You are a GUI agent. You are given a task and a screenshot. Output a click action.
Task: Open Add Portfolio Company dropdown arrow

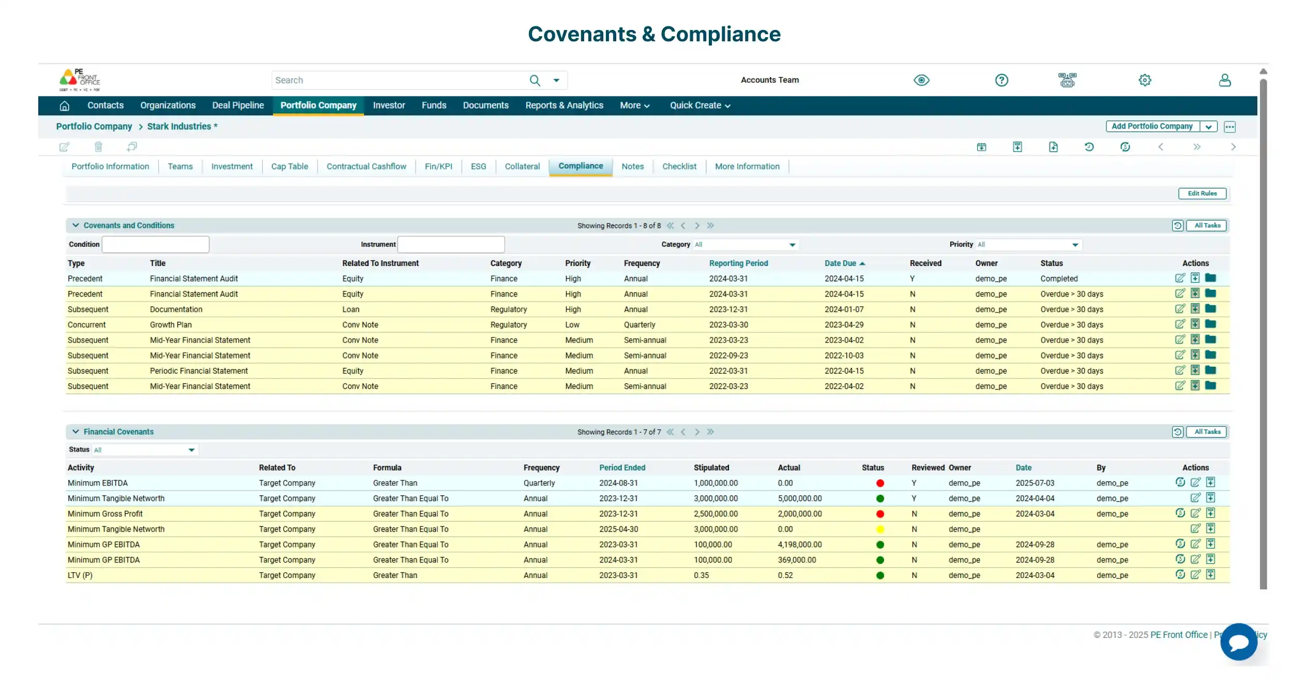(1209, 127)
